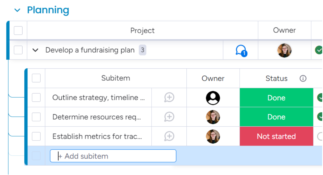Open the Status column info tooltip

(303, 78)
